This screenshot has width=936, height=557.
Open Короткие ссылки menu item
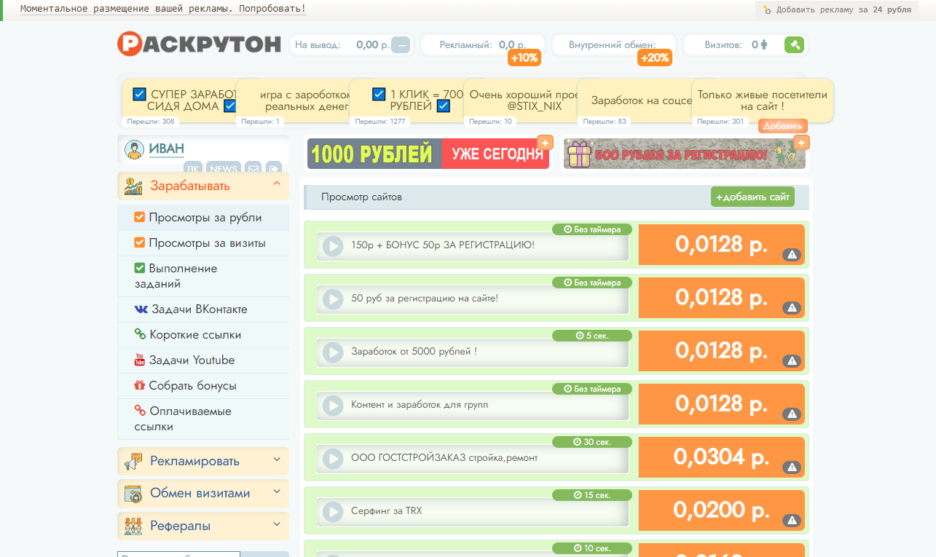click(x=203, y=335)
